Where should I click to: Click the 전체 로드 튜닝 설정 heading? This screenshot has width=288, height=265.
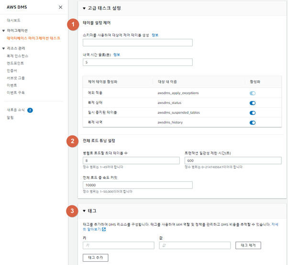click(99, 141)
